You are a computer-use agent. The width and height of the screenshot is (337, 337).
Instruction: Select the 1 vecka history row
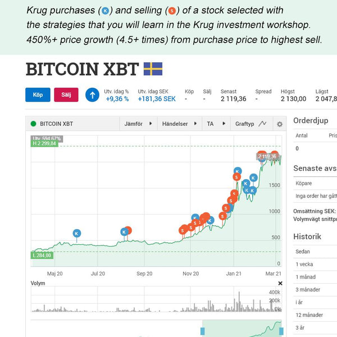[x=315, y=265]
